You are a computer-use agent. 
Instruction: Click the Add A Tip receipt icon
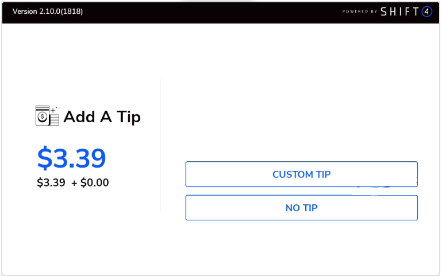click(47, 115)
